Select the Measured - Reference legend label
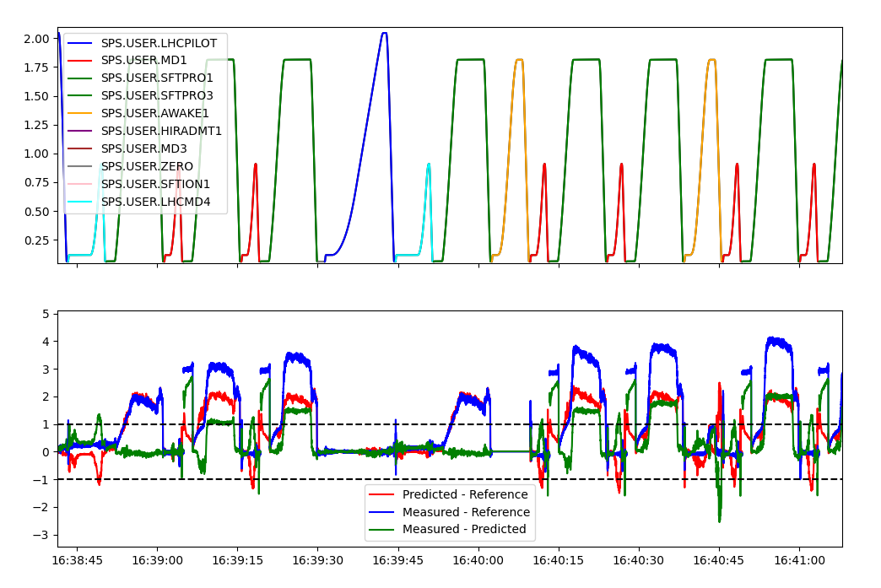881x588 pixels. click(466, 512)
